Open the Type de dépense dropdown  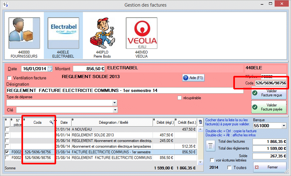(x=115, y=103)
